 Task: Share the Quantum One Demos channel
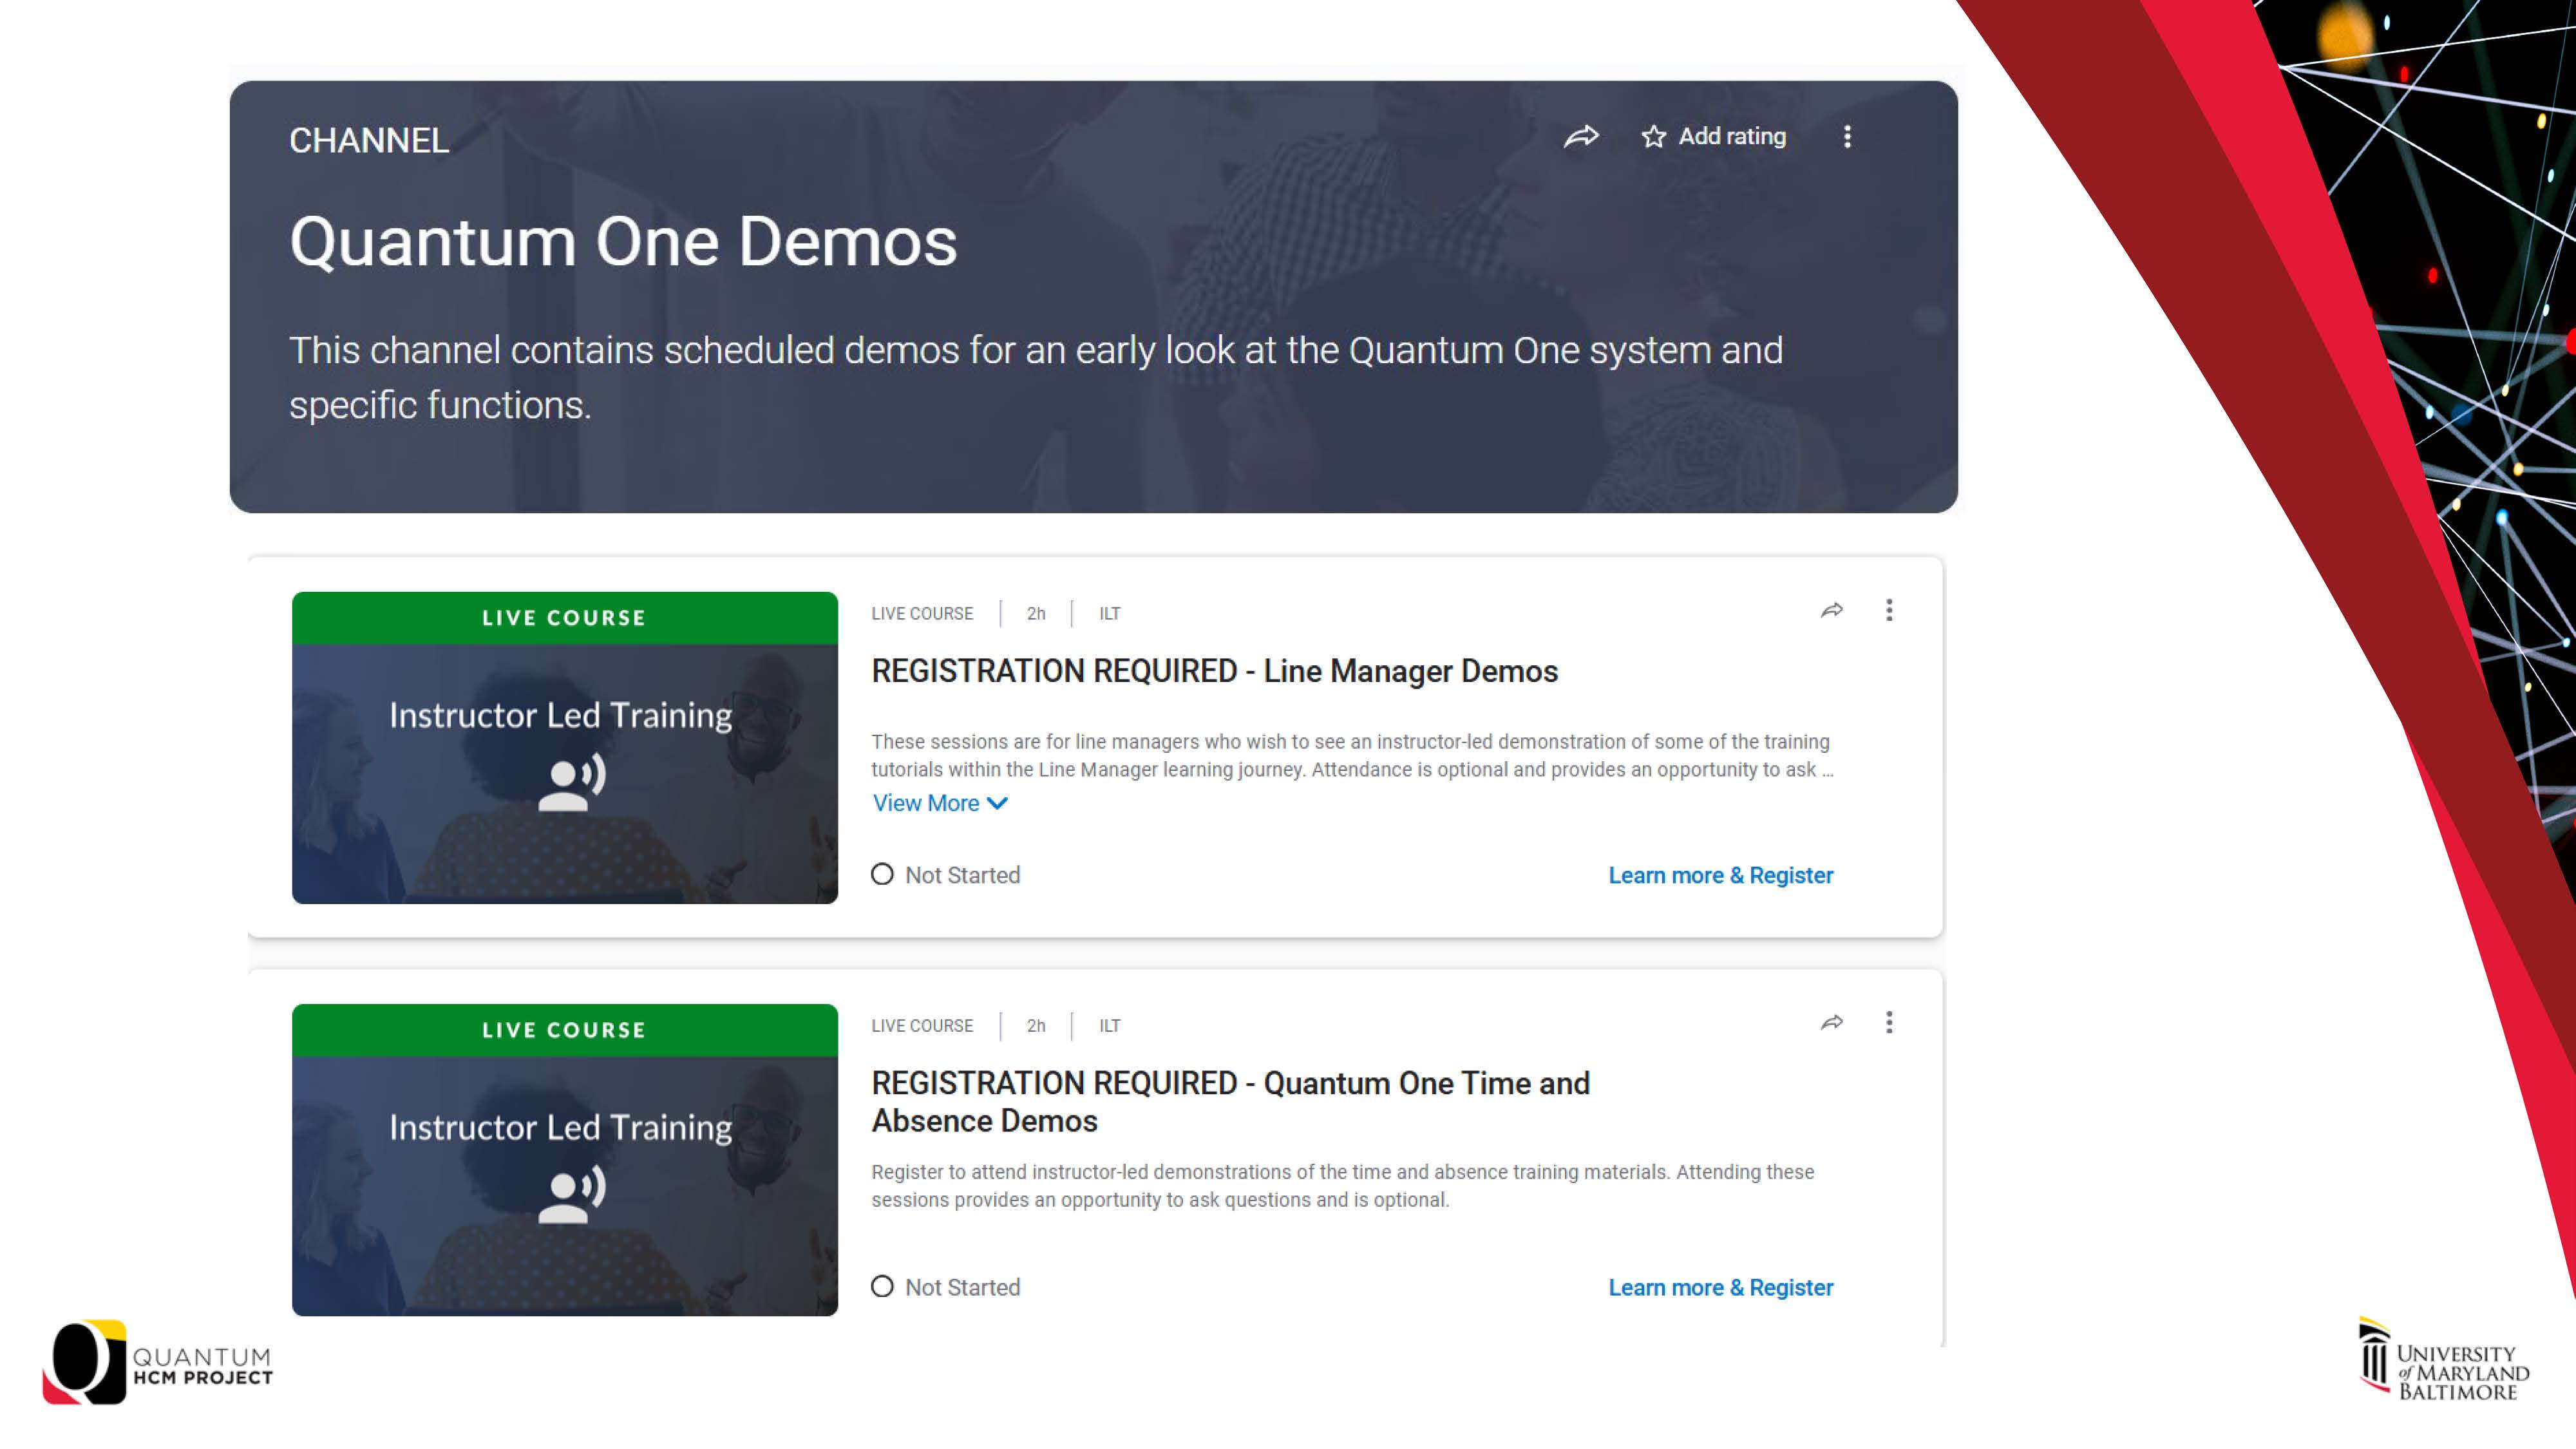pyautogui.click(x=1581, y=136)
